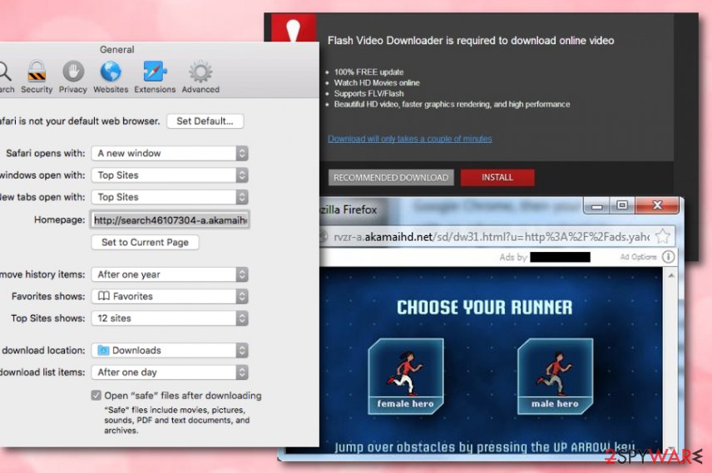Image resolution: width=712 pixels, height=473 pixels.
Task: Click the 'Supports FLV/Flash' bullet text
Action: click(x=368, y=93)
